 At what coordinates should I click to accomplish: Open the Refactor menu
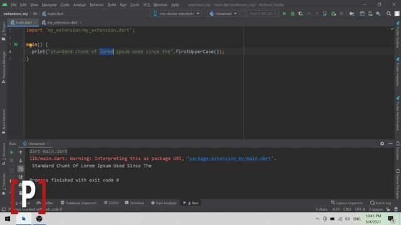click(96, 5)
